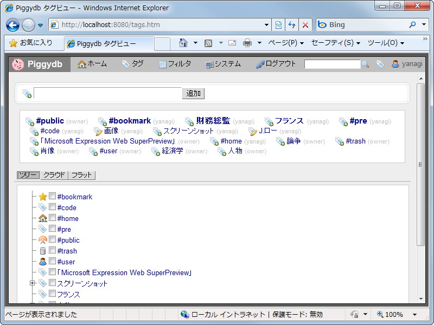434x325 pixels.
Task: Open the タグ menu item
Action: click(133, 64)
